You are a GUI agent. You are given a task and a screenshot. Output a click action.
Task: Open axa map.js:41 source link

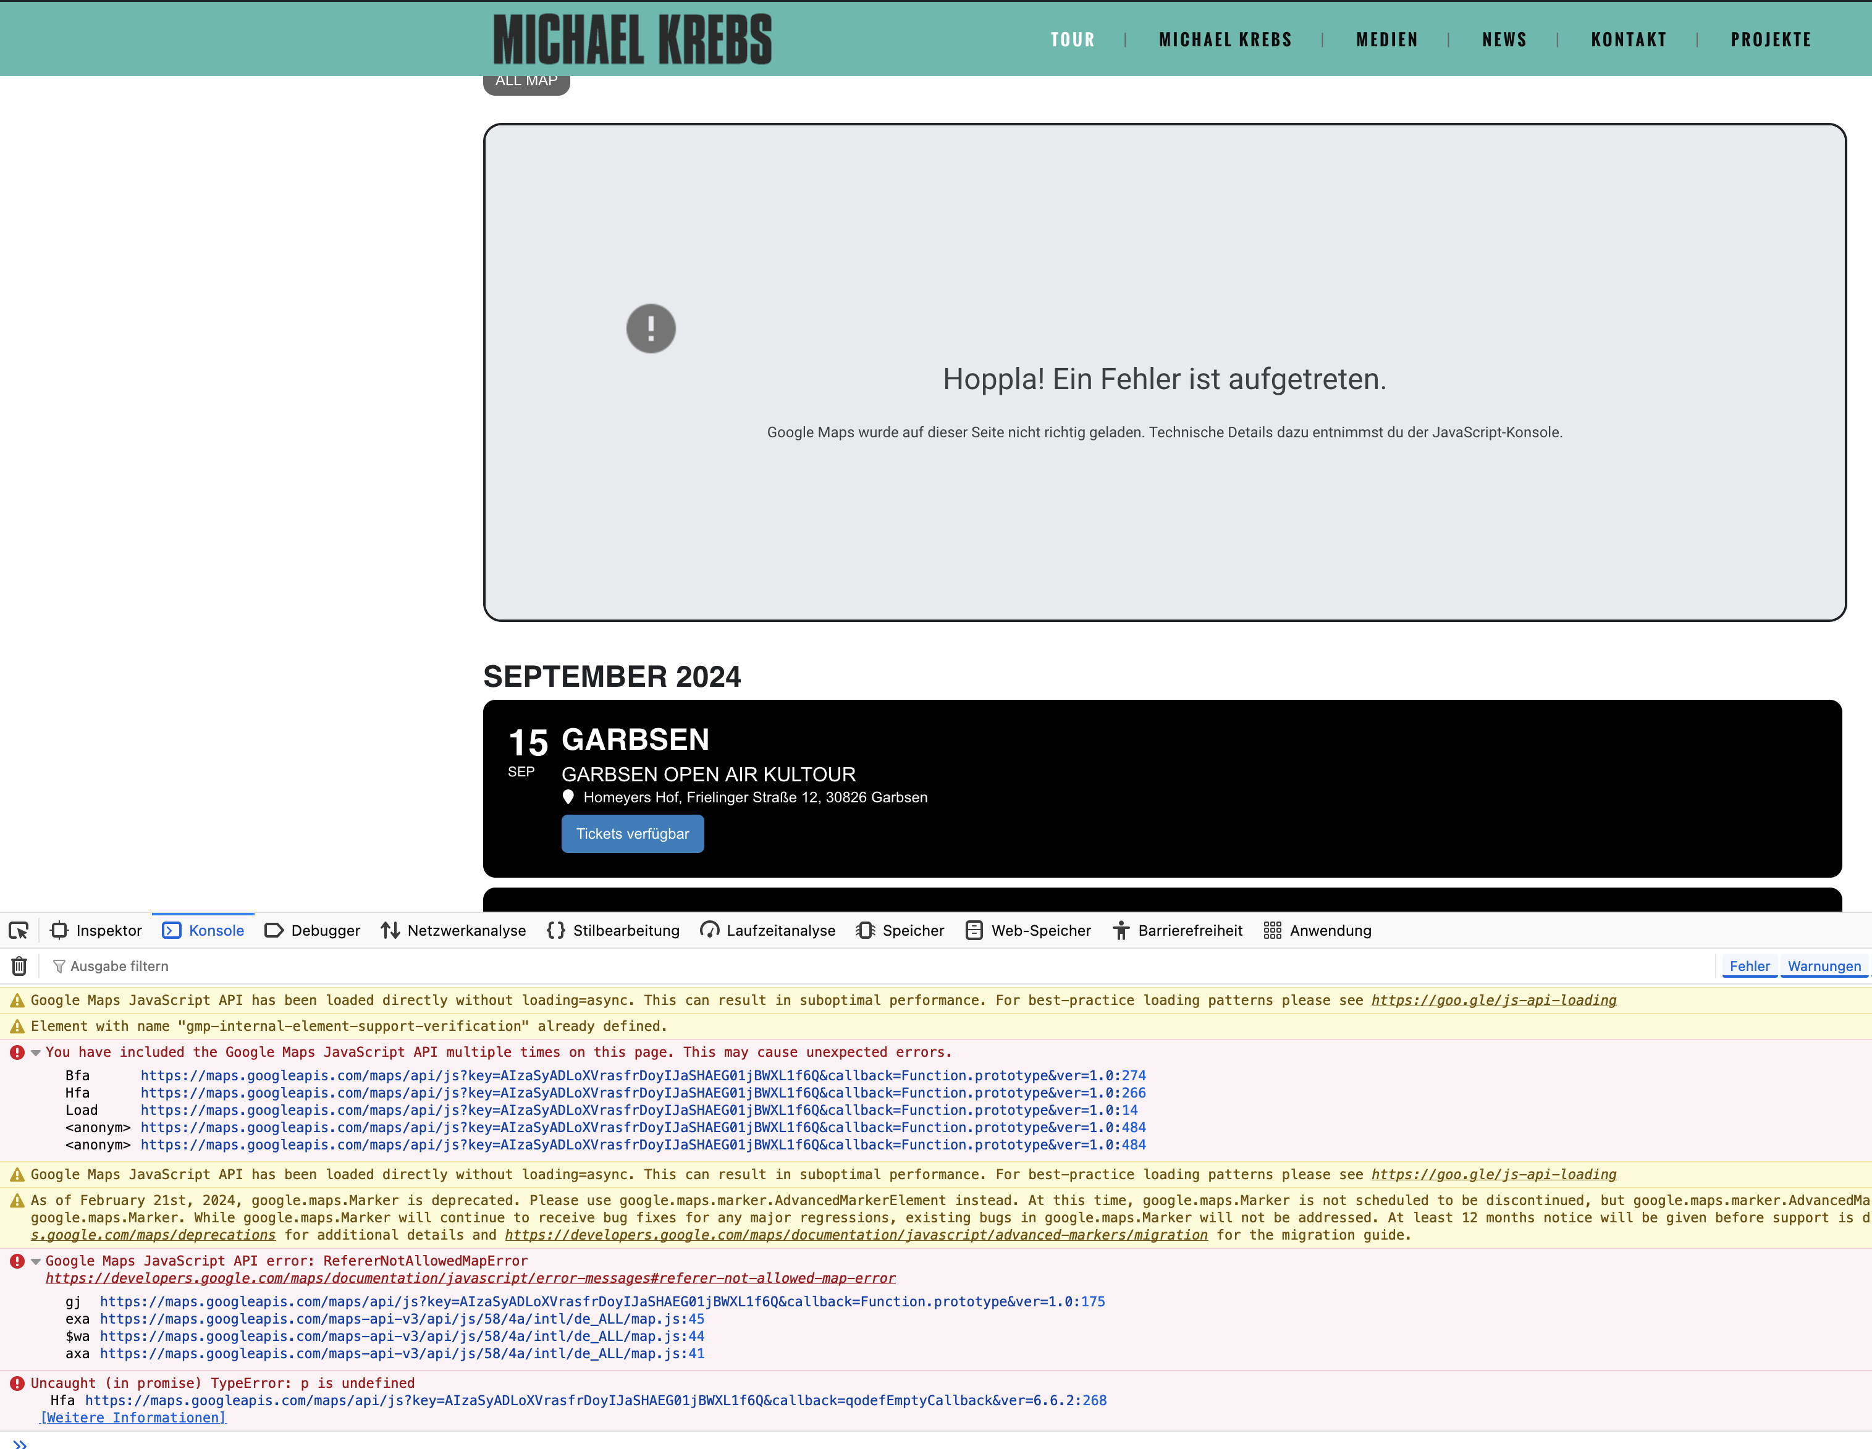(402, 1354)
